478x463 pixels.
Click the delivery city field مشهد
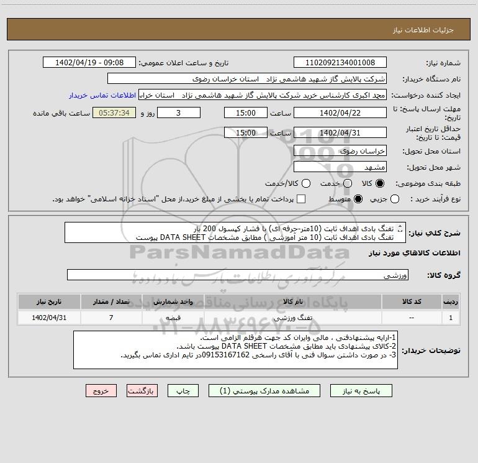340,167
